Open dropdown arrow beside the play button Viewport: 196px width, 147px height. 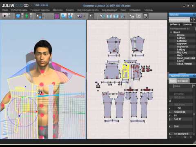9,15
